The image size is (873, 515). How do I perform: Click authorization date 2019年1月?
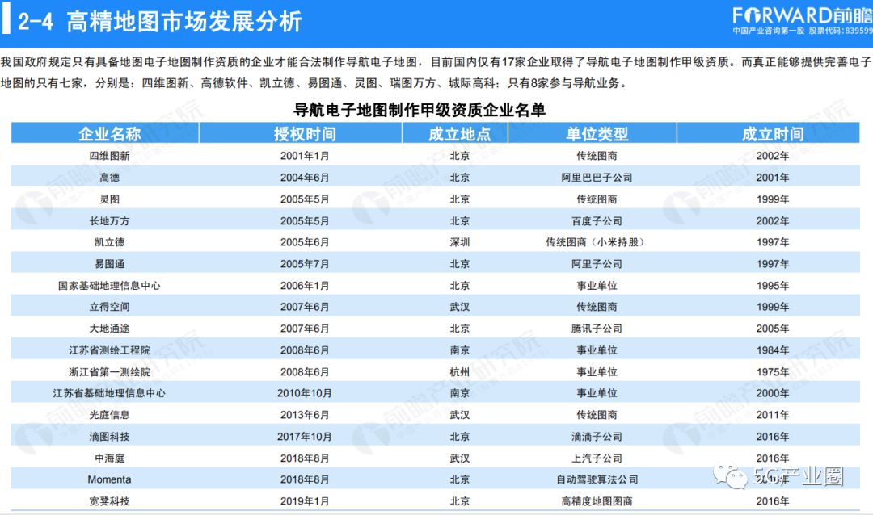pos(305,501)
